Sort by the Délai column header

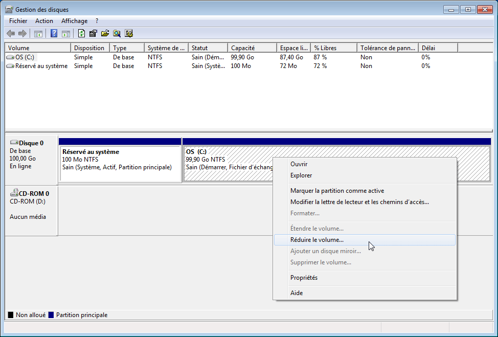tap(438, 48)
